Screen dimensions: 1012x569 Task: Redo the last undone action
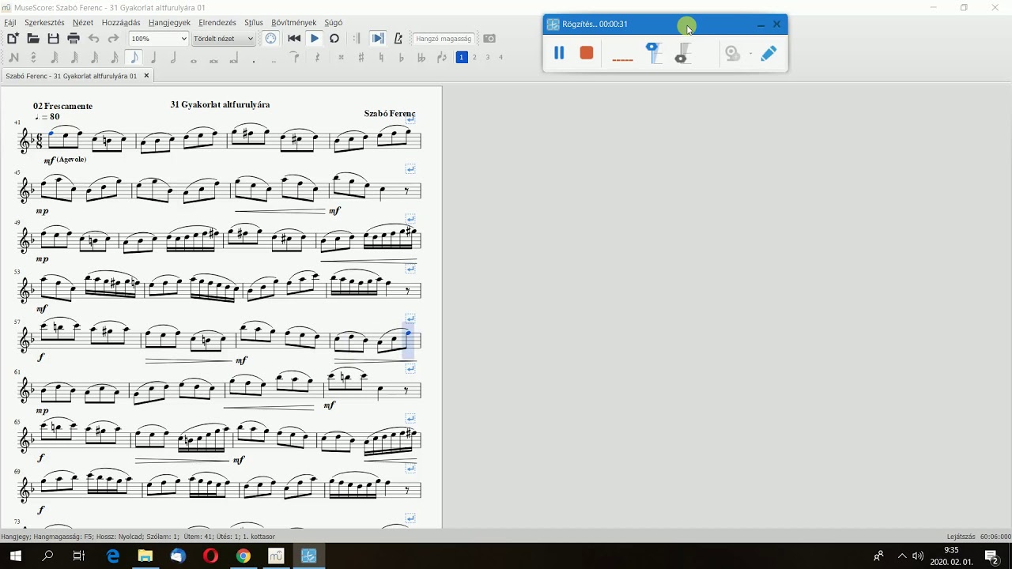(x=113, y=38)
